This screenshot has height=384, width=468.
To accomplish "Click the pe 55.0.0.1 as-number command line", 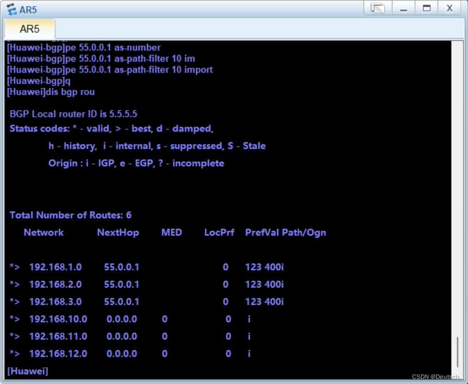I will point(84,48).
